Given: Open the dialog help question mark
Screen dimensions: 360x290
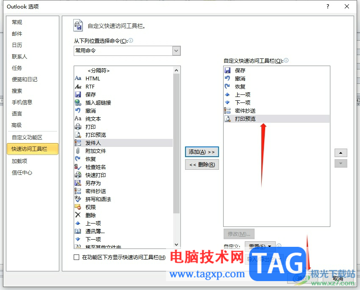Looking at the screenshot, I should 328,6.
